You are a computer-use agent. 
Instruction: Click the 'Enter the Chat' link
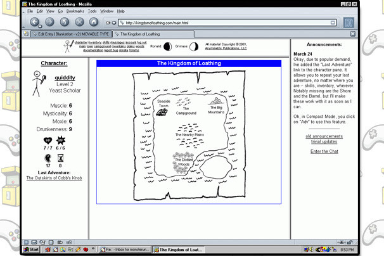(324, 151)
